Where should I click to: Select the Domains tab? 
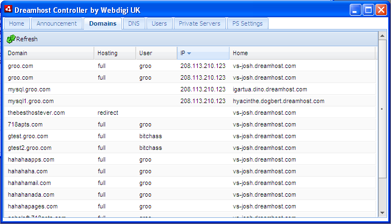(x=102, y=23)
